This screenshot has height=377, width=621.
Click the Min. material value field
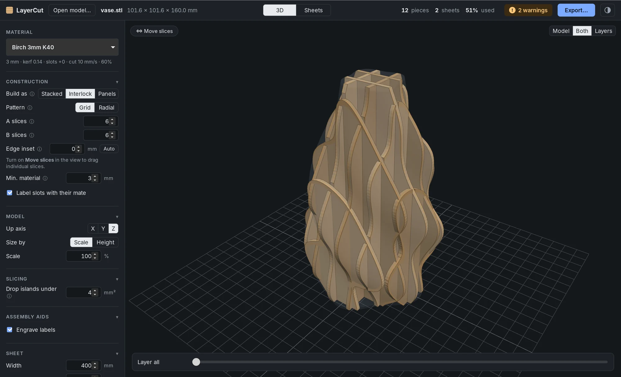pyautogui.click(x=84, y=178)
